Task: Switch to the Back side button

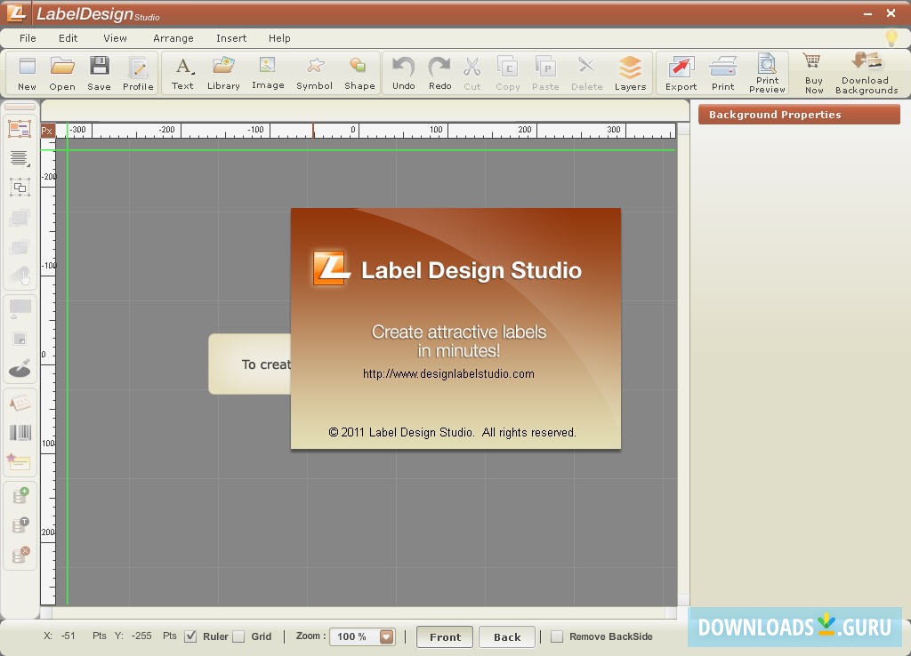Action: pyautogui.click(x=507, y=636)
